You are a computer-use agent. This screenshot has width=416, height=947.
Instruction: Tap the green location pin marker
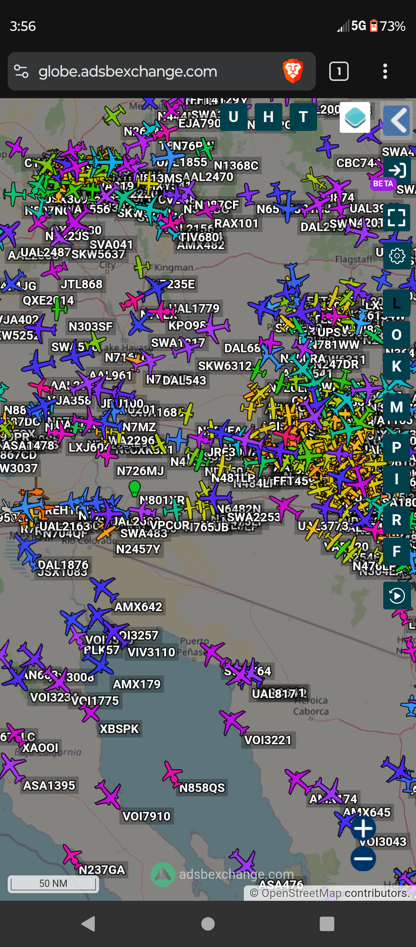(x=134, y=488)
